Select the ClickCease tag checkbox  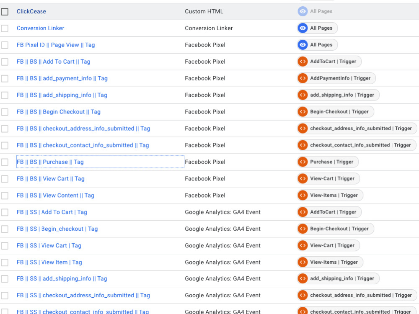(5, 11)
